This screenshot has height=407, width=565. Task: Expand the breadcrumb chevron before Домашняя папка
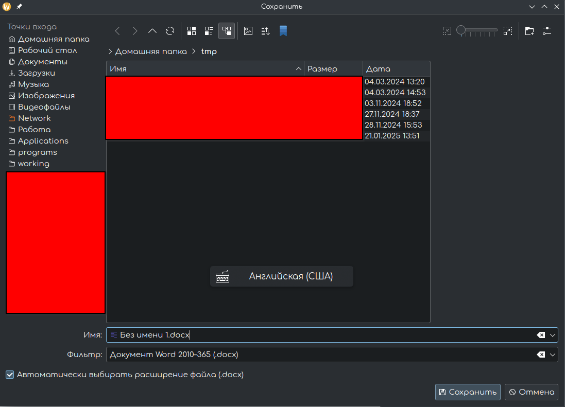(x=110, y=51)
